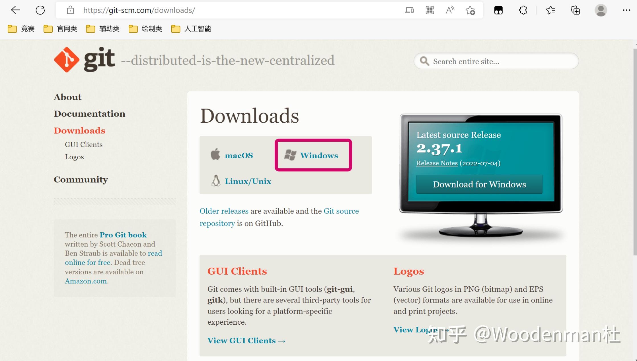Click the browser back arrow

[16, 10]
